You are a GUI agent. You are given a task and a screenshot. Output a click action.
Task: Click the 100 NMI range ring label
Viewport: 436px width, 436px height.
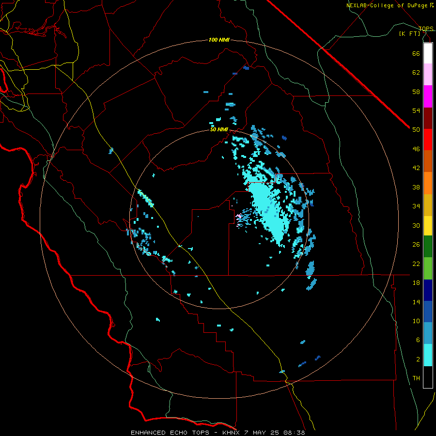219,40
